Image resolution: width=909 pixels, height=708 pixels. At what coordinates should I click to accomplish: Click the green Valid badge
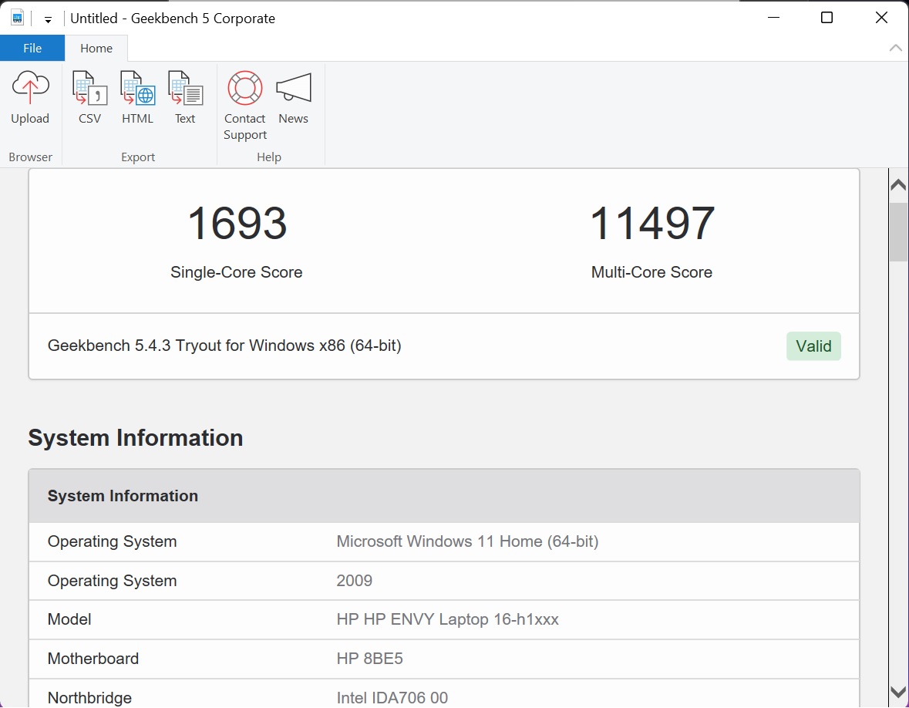pos(813,346)
